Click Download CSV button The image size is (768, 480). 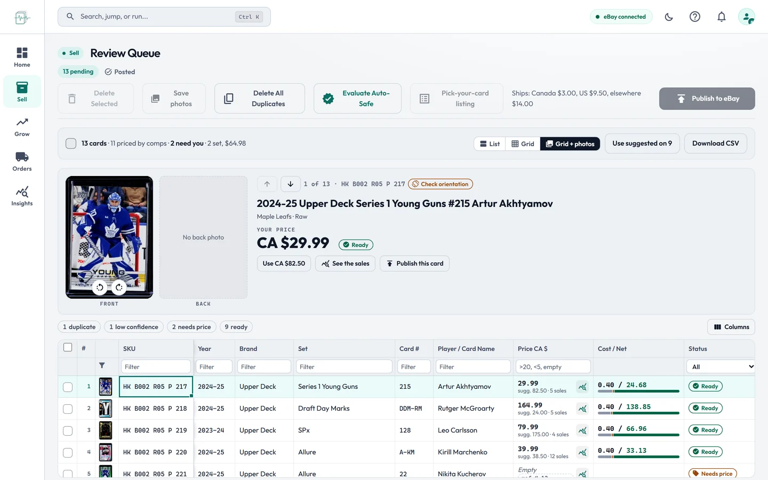(x=716, y=143)
